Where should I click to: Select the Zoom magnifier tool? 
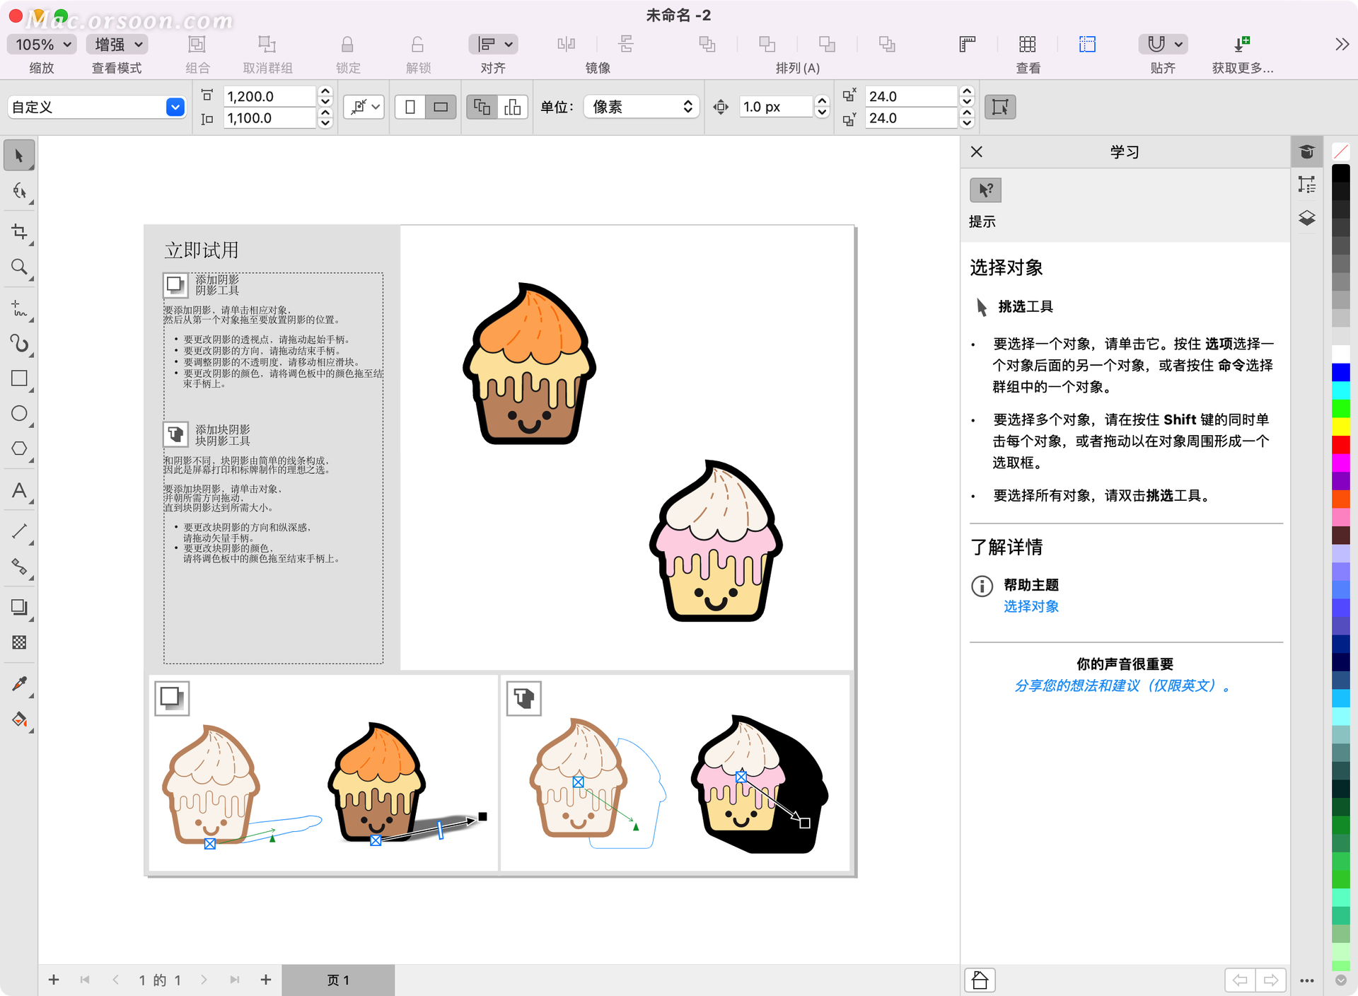pos(19,267)
